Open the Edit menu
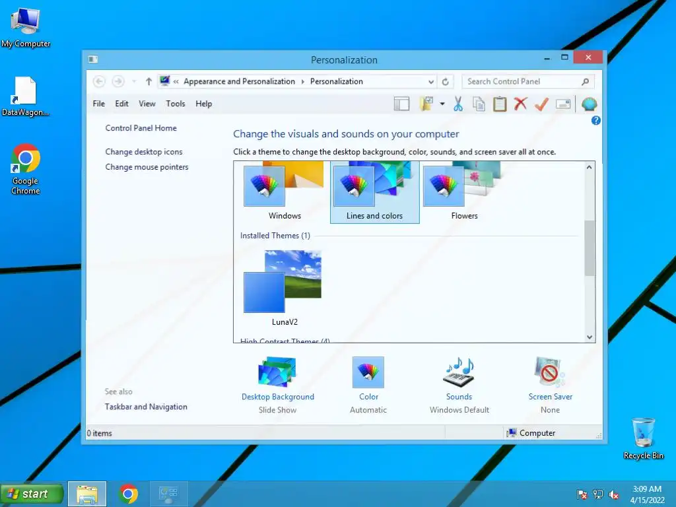The height and width of the screenshot is (507, 676). click(x=121, y=104)
